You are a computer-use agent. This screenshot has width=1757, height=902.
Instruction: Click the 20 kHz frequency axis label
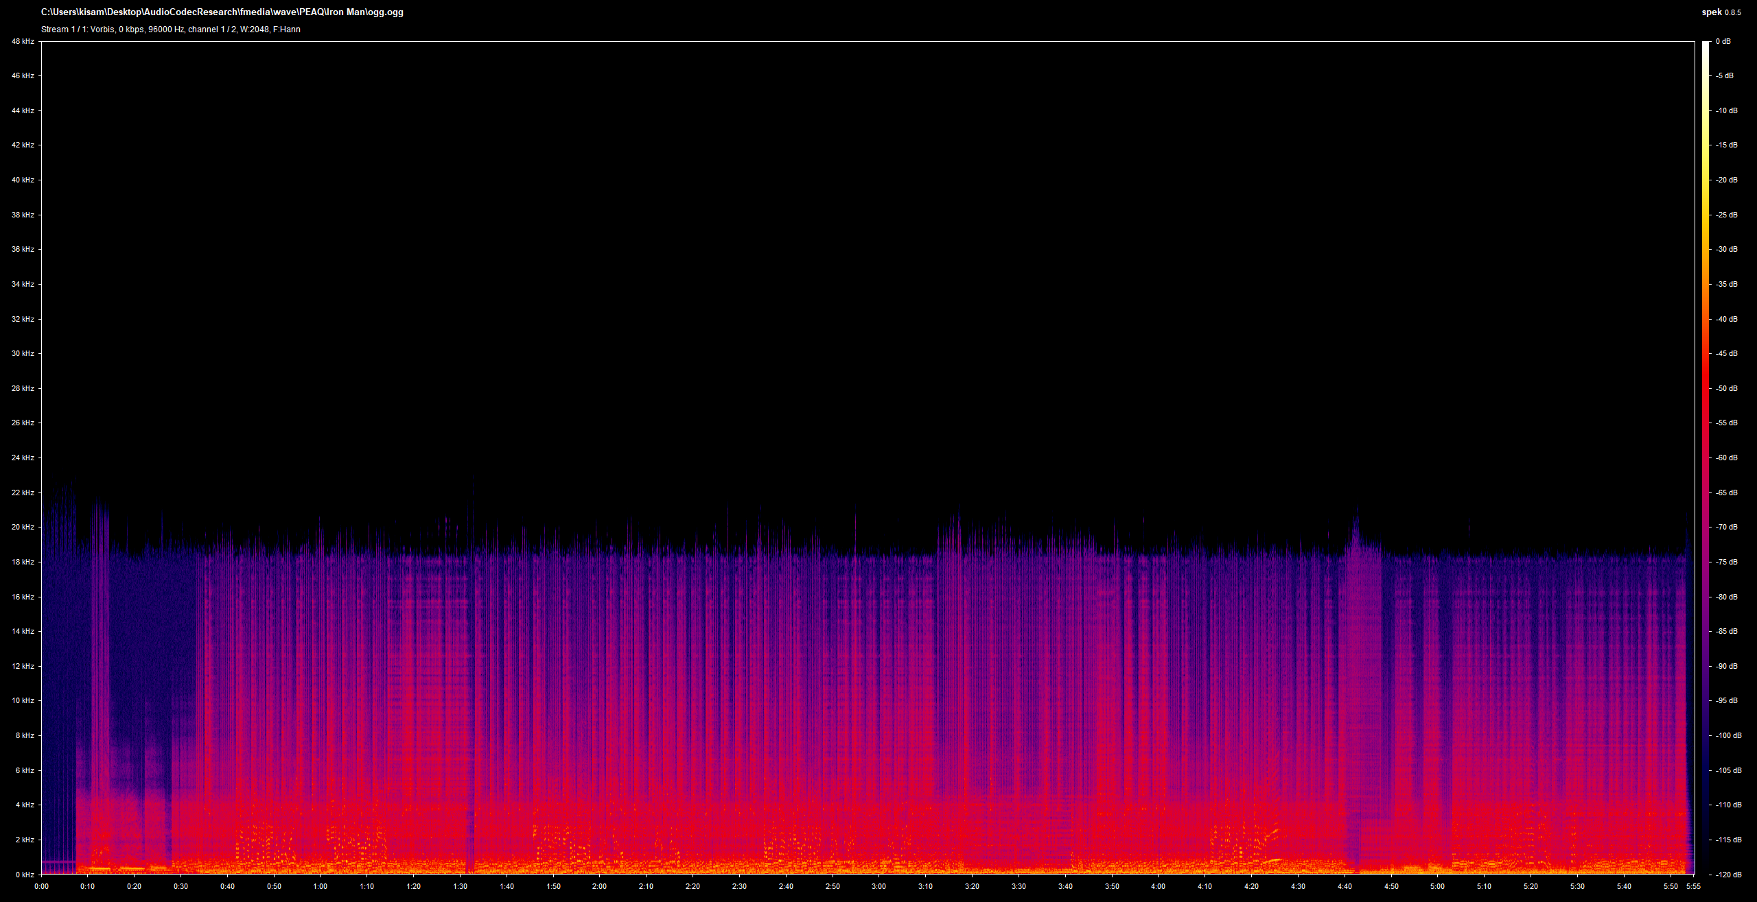pyautogui.click(x=23, y=527)
